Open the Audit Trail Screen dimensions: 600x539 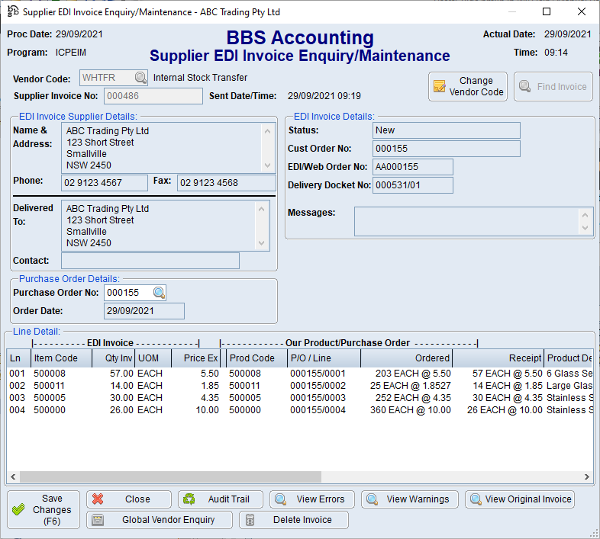click(221, 499)
